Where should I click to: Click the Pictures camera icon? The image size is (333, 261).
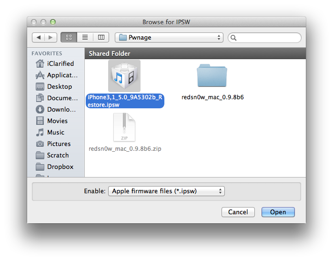coord(40,144)
